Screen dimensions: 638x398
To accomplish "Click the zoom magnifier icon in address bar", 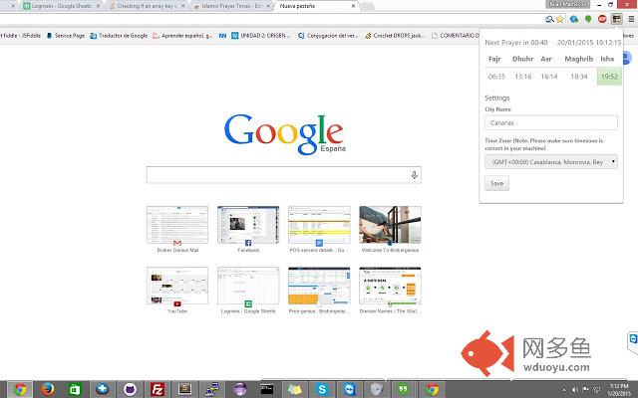I will (549, 19).
